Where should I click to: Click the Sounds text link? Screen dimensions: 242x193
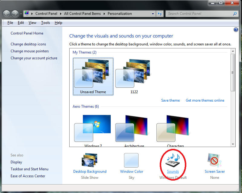[x=173, y=172]
